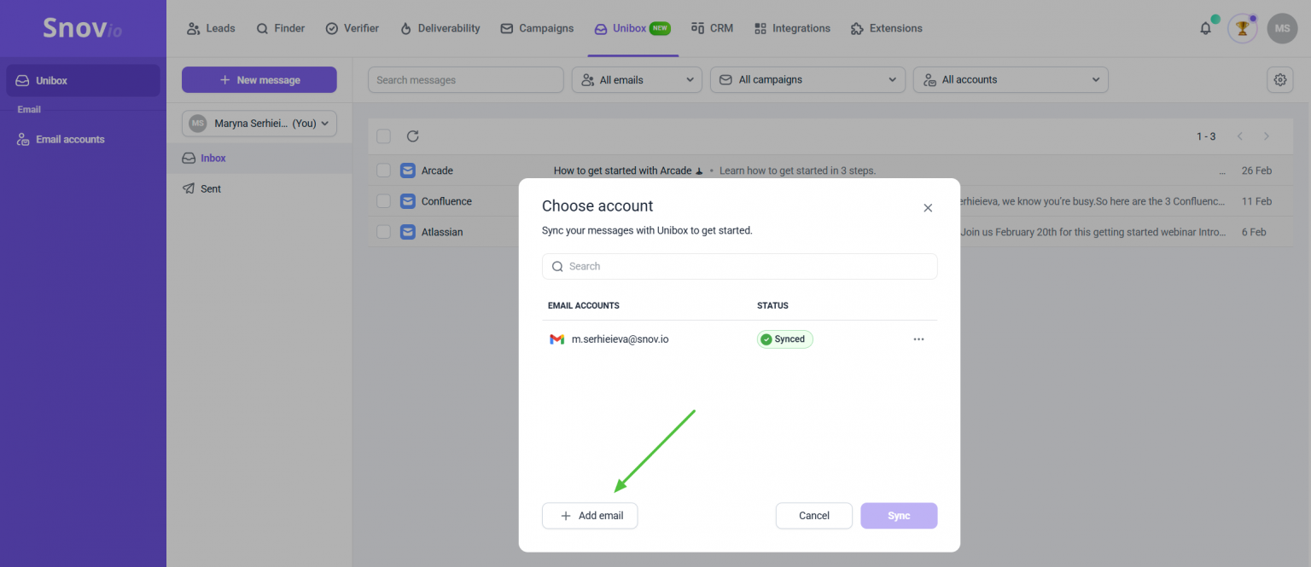1311x567 pixels.
Task: Click the Sync button
Action: click(899, 516)
